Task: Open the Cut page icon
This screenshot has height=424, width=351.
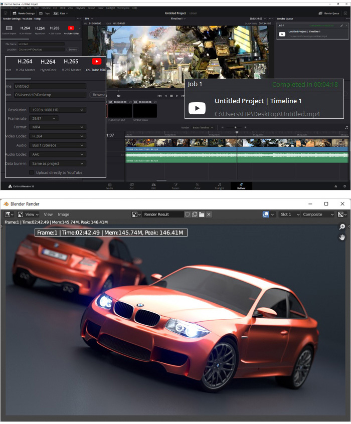Action: click(x=131, y=185)
